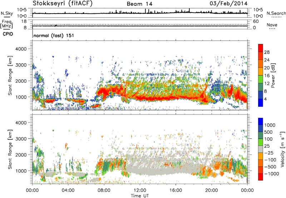286x198 pixels.
Task: Click the 'N.Sky' legend label
Action: point(7,13)
